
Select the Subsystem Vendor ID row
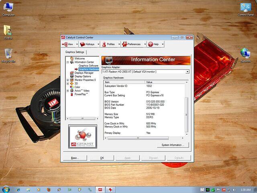(x=145, y=86)
